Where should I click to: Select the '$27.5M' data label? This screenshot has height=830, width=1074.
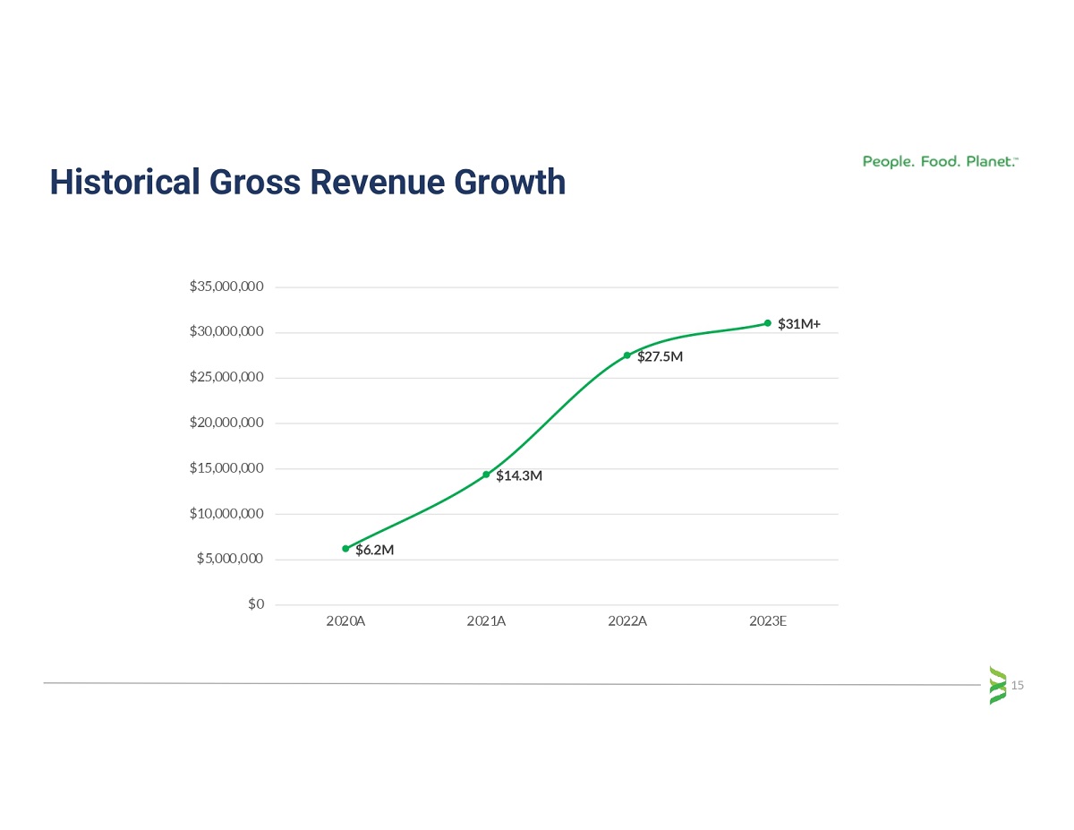tap(661, 357)
